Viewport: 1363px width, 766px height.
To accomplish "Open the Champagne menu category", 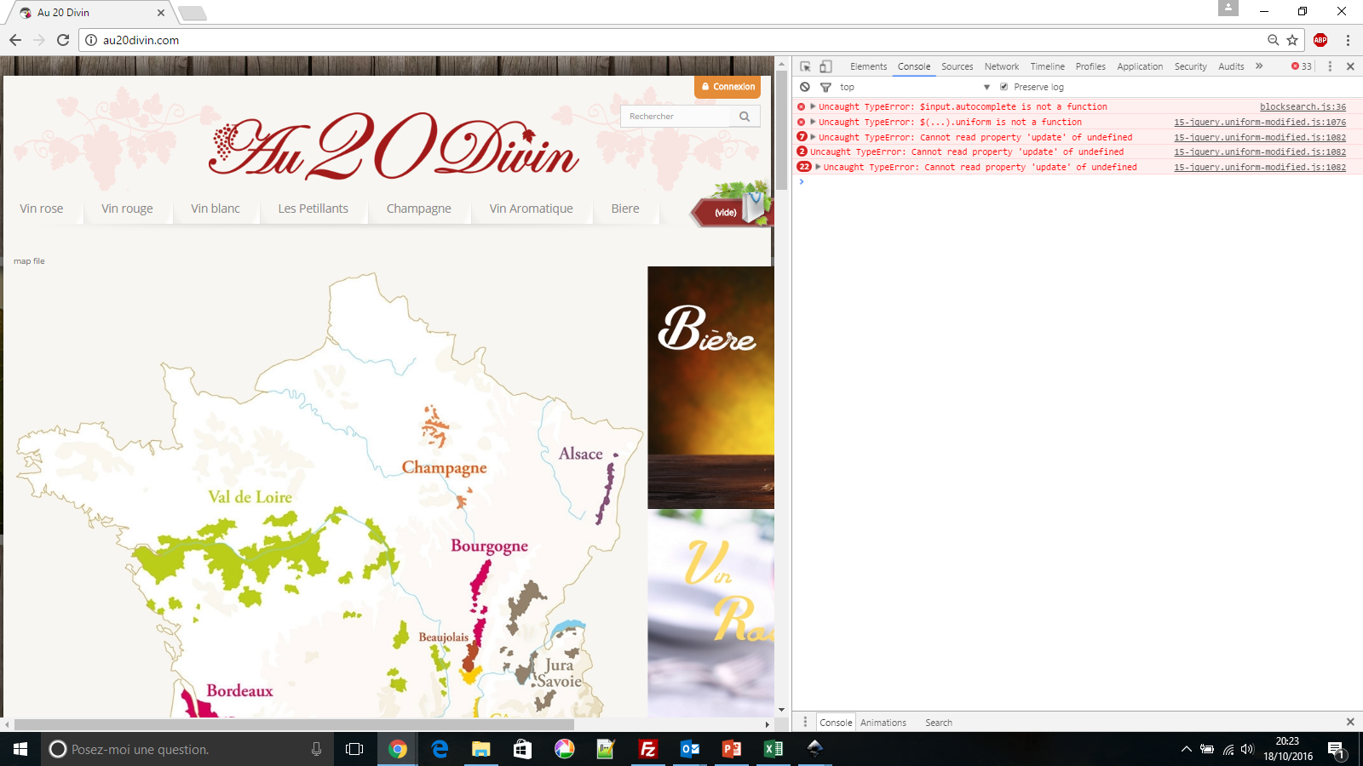I will [419, 209].
